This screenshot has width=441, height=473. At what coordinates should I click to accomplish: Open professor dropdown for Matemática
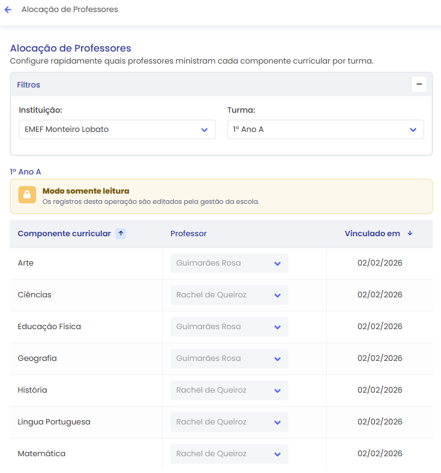(x=229, y=454)
